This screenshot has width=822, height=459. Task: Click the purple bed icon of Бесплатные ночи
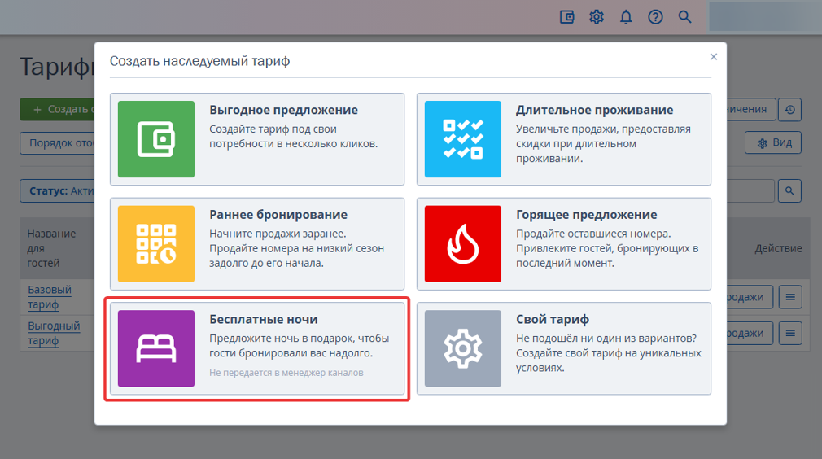click(156, 349)
